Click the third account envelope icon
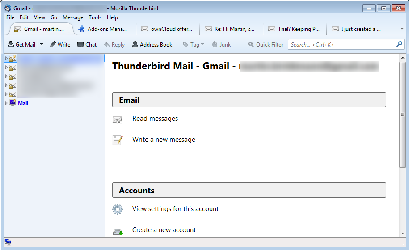The height and width of the screenshot is (250, 409). 13,76
